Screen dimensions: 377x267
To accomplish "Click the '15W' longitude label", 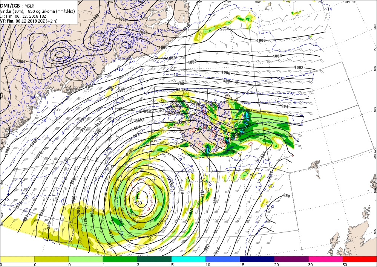I will click(228, 2).
